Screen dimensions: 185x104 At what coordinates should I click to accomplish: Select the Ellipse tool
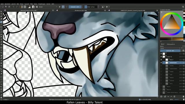coord(1,29)
